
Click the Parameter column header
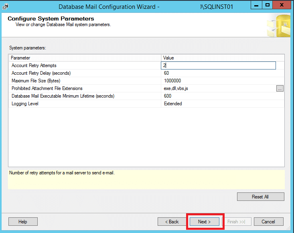[x=85, y=58]
